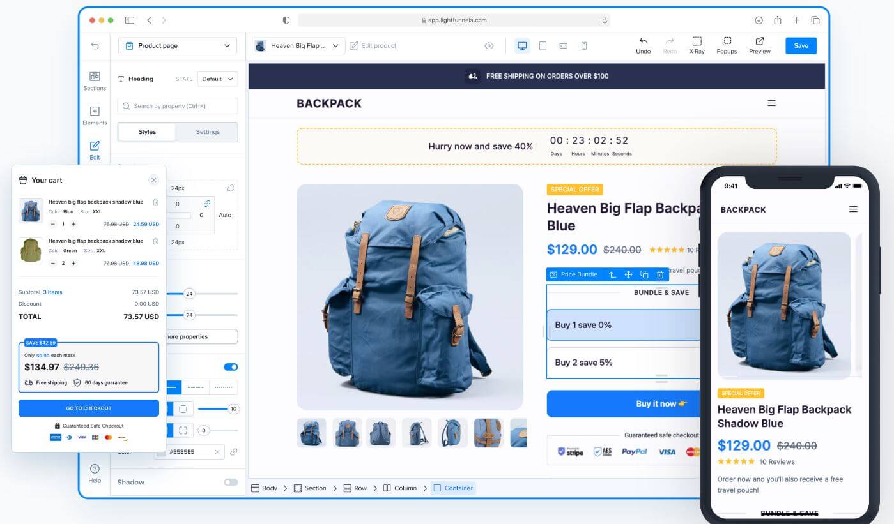Open the hamburger menu on the phone preview

click(853, 209)
